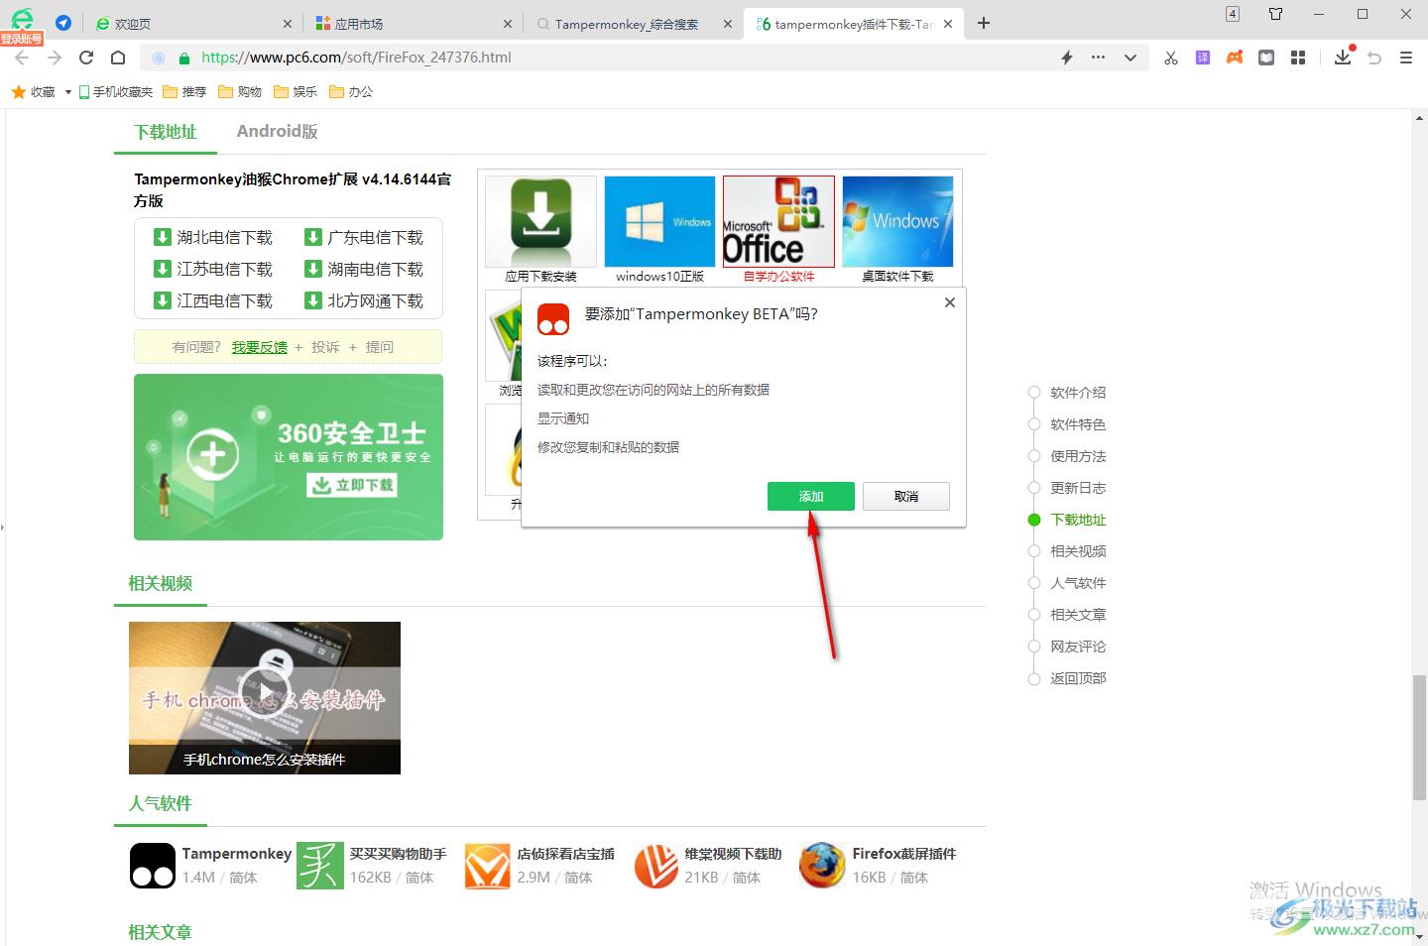Open the 购物 bookmark folder

[240, 91]
